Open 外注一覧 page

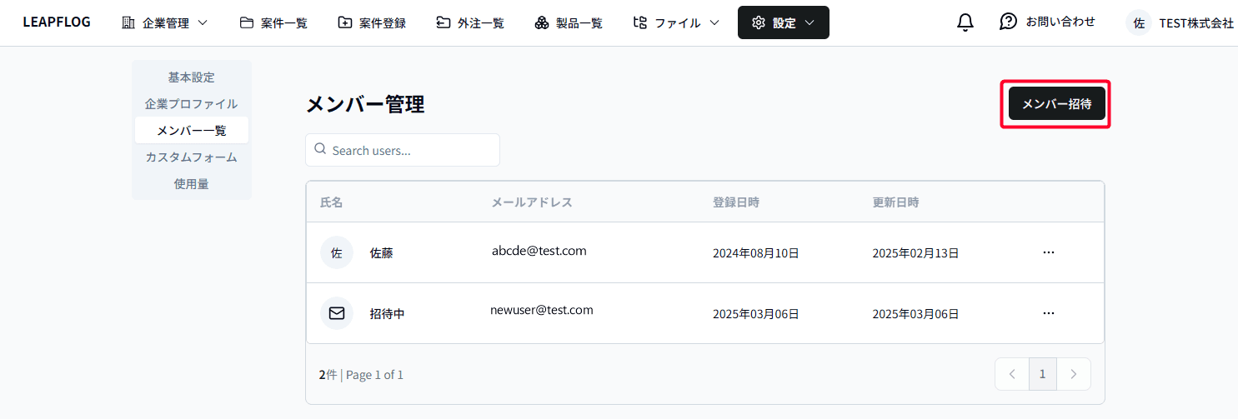(470, 23)
